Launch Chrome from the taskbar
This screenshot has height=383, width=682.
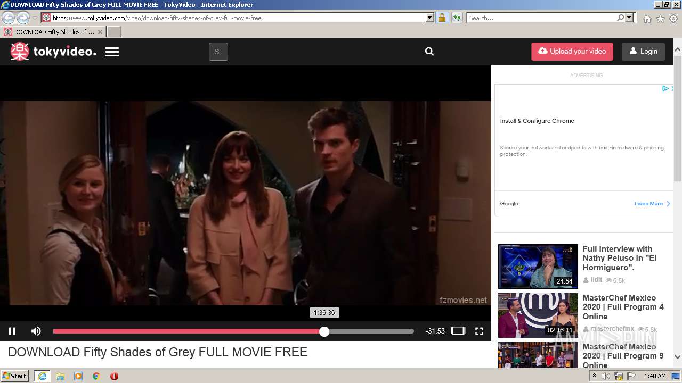[96, 376]
